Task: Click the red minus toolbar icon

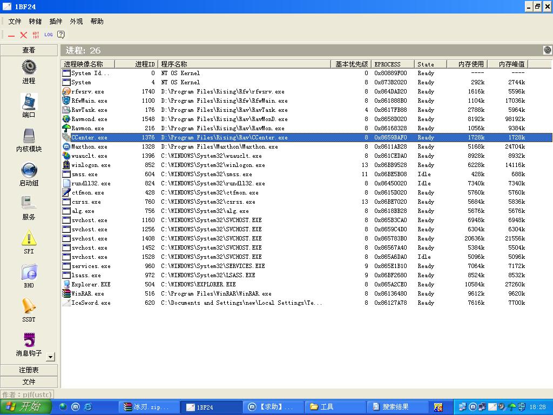Action: coord(11,35)
